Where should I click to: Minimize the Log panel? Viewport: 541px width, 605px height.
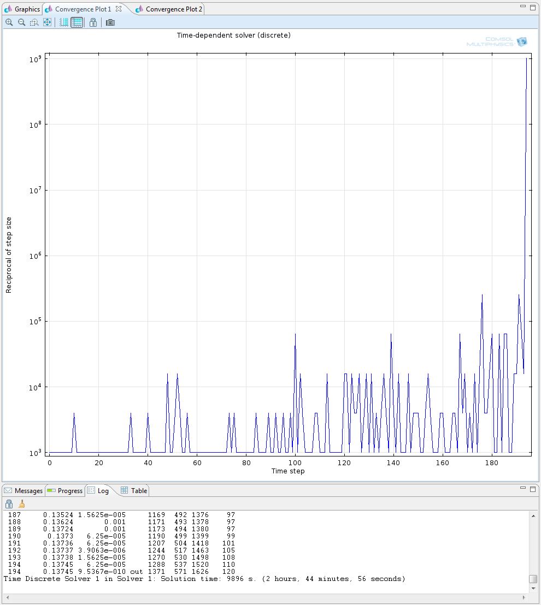(523, 488)
